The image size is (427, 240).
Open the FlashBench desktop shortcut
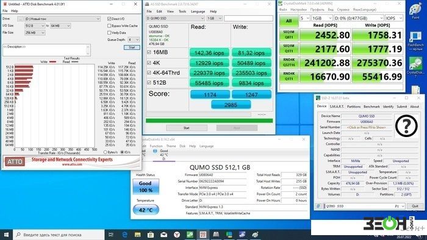click(x=415, y=41)
